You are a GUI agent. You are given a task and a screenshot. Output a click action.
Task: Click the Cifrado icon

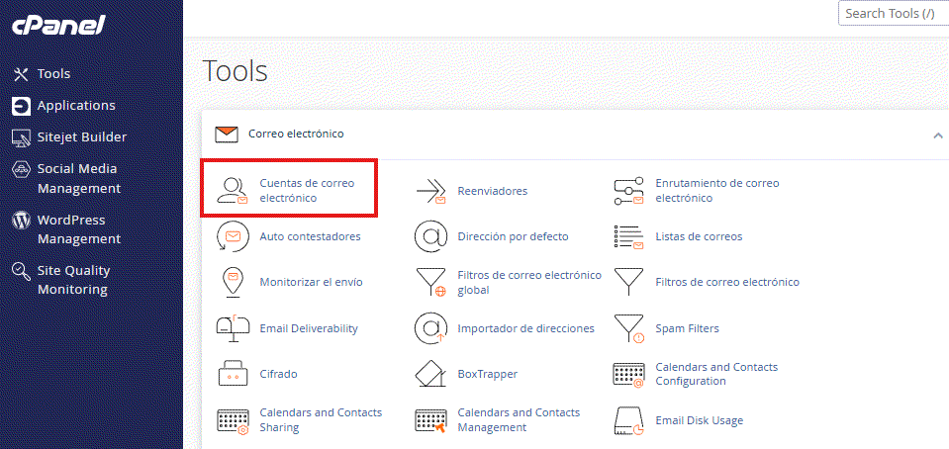coord(233,374)
